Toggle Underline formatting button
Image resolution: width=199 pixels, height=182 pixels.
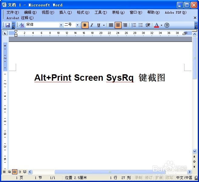pos(99,25)
